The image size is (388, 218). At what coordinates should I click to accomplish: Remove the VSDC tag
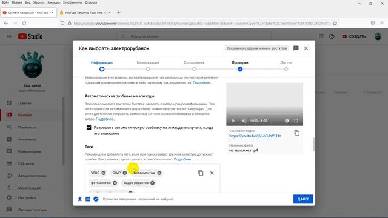click(104, 173)
